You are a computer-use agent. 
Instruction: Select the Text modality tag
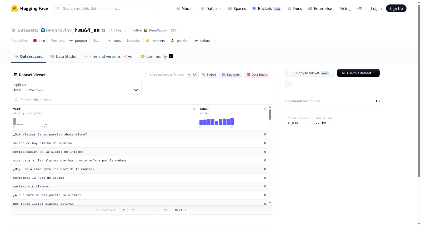click(x=39, y=41)
